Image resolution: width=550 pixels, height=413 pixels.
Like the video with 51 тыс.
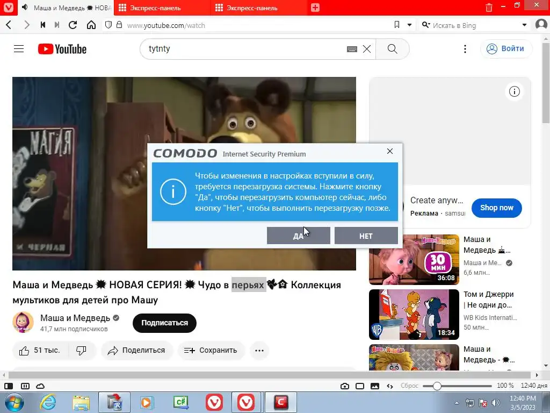(40, 351)
